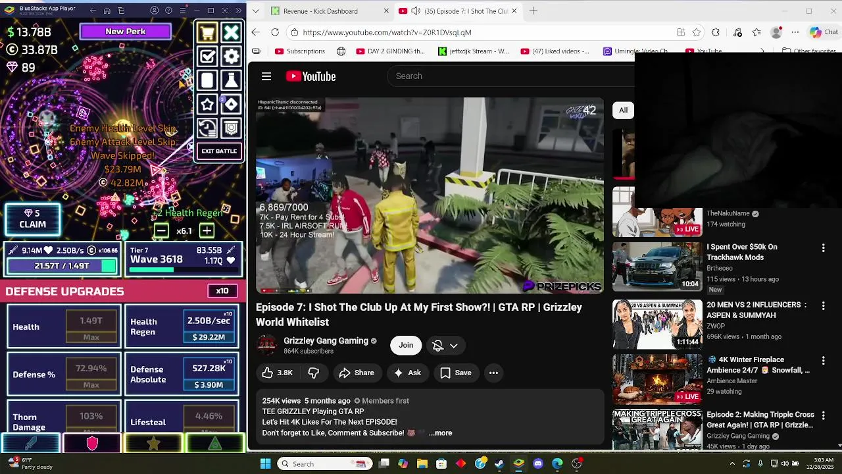Image resolution: width=842 pixels, height=474 pixels.
Task: Select the green triangle upgrades tab
Action: point(215,444)
